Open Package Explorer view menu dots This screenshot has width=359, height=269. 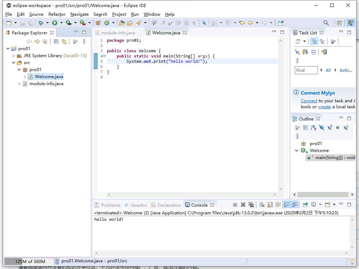coord(84,41)
